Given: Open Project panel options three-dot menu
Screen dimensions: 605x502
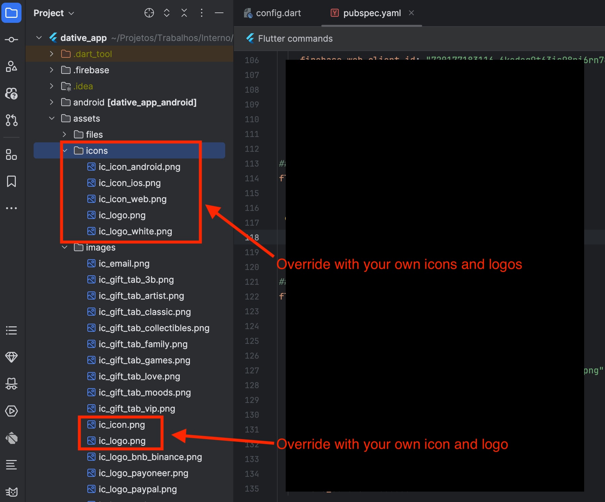Looking at the screenshot, I should [x=202, y=13].
